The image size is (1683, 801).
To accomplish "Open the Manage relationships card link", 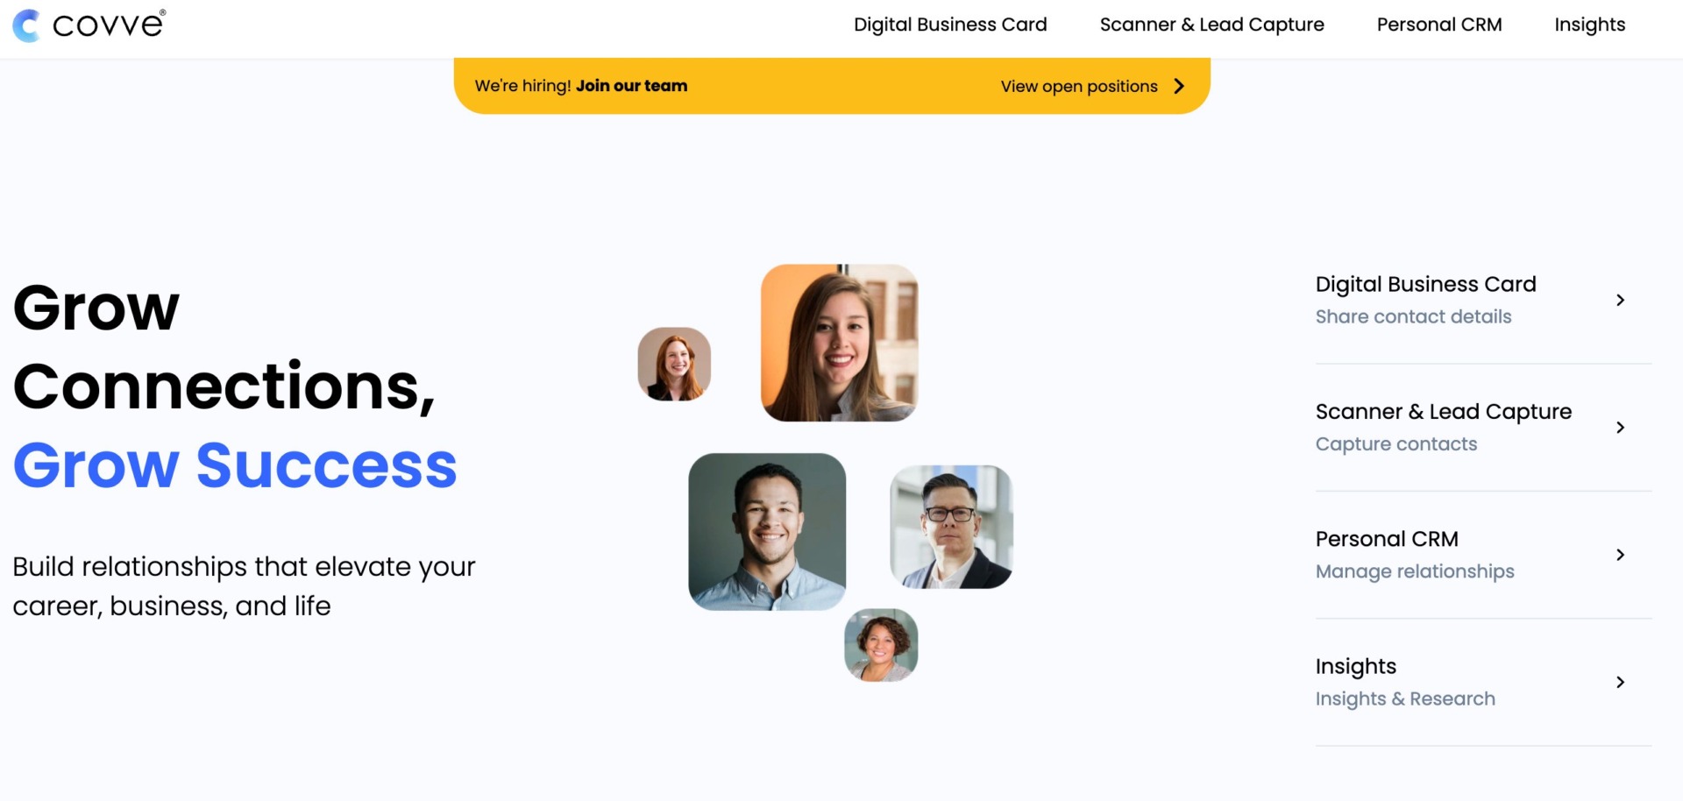I will (x=1415, y=571).
